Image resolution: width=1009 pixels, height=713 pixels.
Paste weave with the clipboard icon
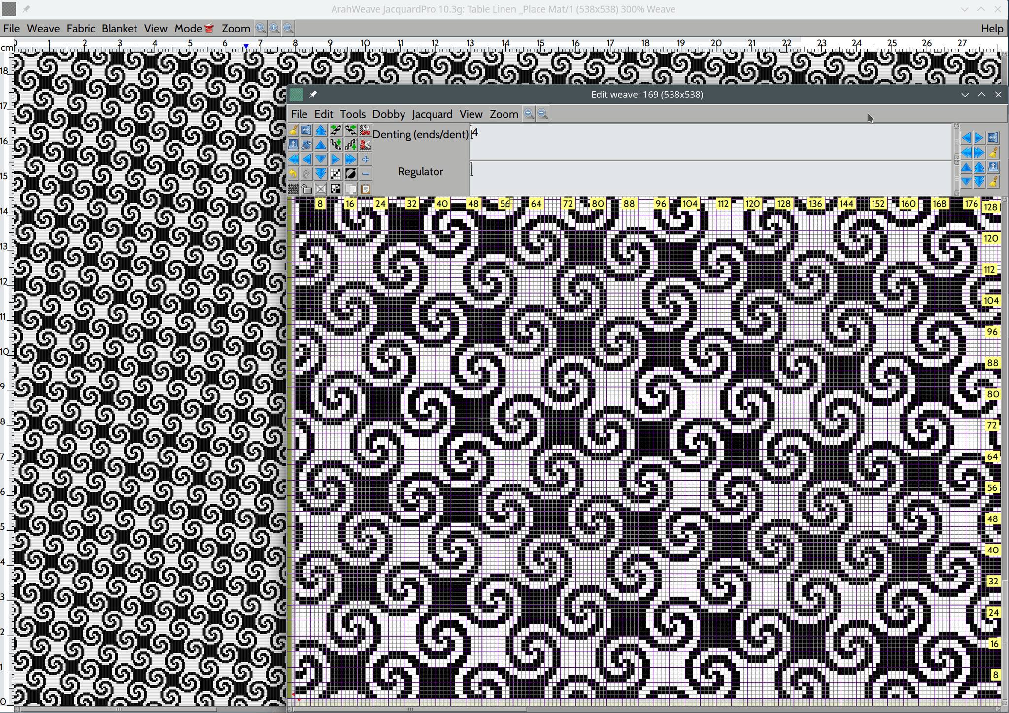[x=365, y=189]
